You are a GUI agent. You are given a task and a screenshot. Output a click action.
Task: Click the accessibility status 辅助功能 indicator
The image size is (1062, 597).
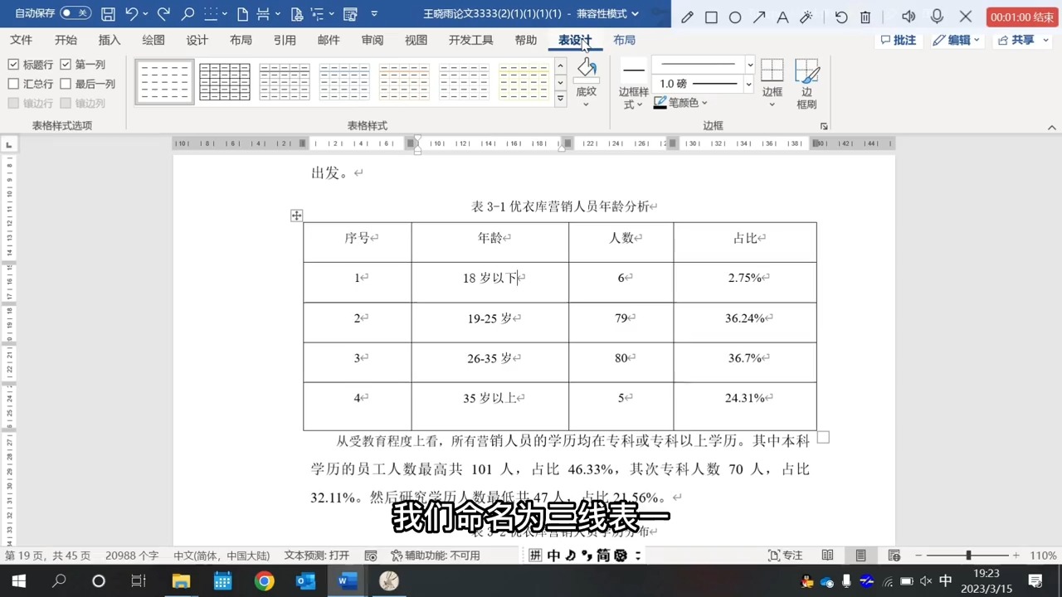pyautogui.click(x=436, y=556)
